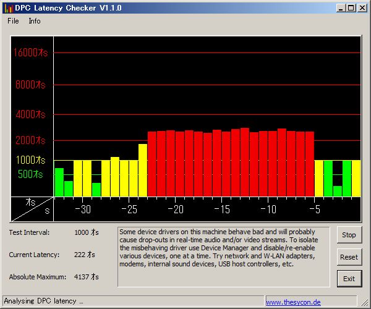Click the -30 time axis label
The height and width of the screenshot is (309, 371).
point(83,210)
